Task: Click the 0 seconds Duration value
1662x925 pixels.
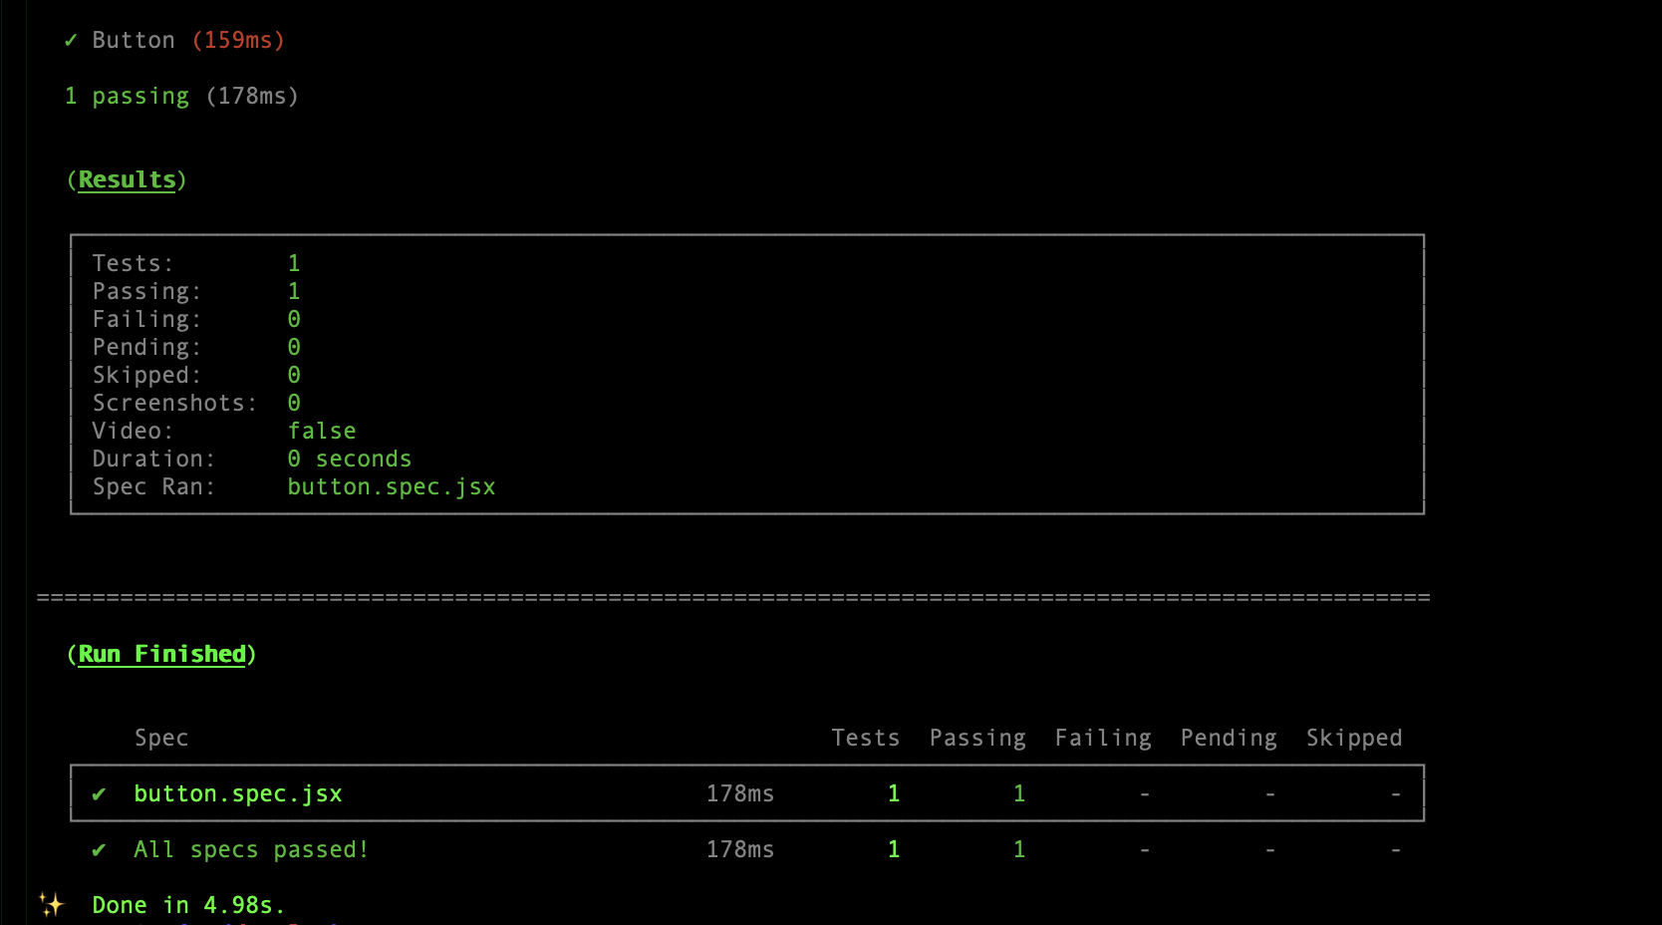Action: [349, 459]
